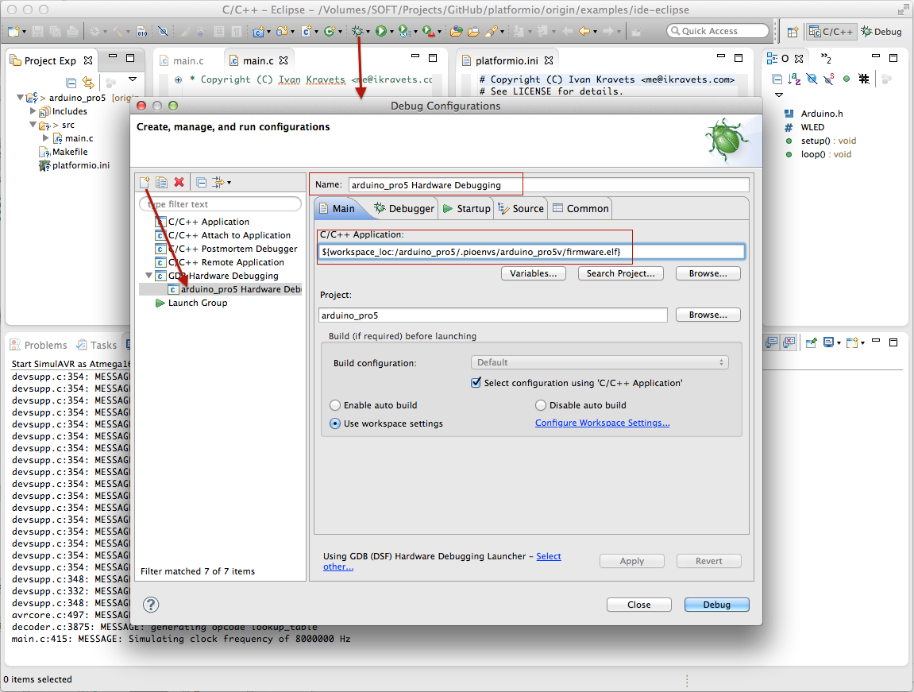The image size is (914, 692).
Task: Collapse all configurations in dialog tree
Action: coord(201,183)
